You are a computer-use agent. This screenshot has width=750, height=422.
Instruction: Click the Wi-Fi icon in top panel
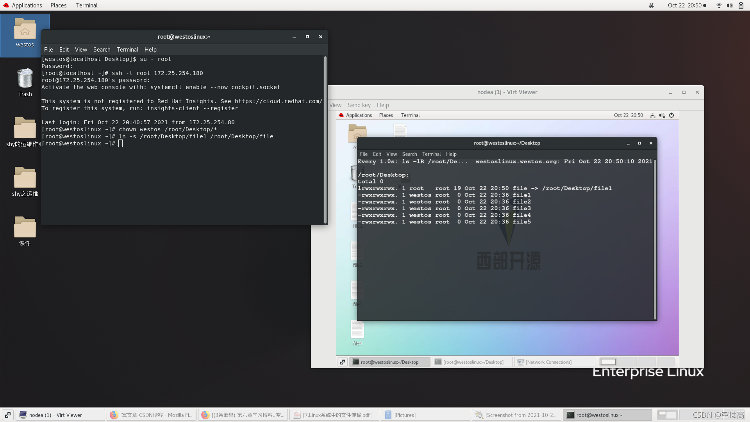[x=719, y=5]
